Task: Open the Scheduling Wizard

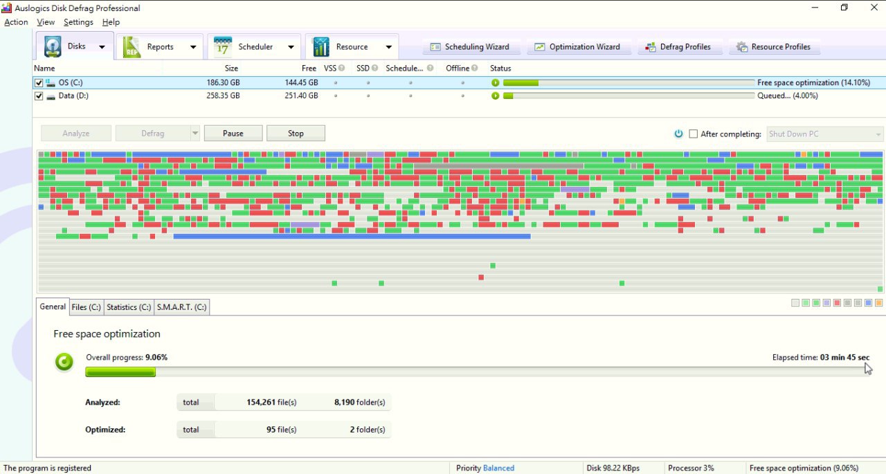Action: (470, 47)
